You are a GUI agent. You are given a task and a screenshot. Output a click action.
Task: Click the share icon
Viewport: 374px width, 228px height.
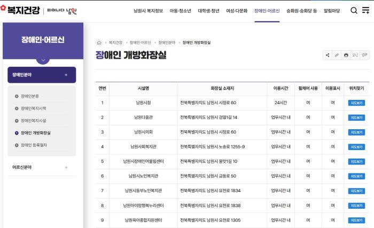(328, 55)
